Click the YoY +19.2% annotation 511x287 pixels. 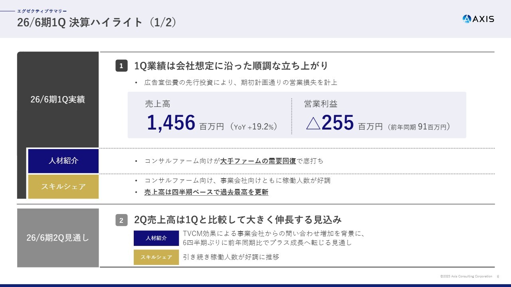click(x=254, y=127)
